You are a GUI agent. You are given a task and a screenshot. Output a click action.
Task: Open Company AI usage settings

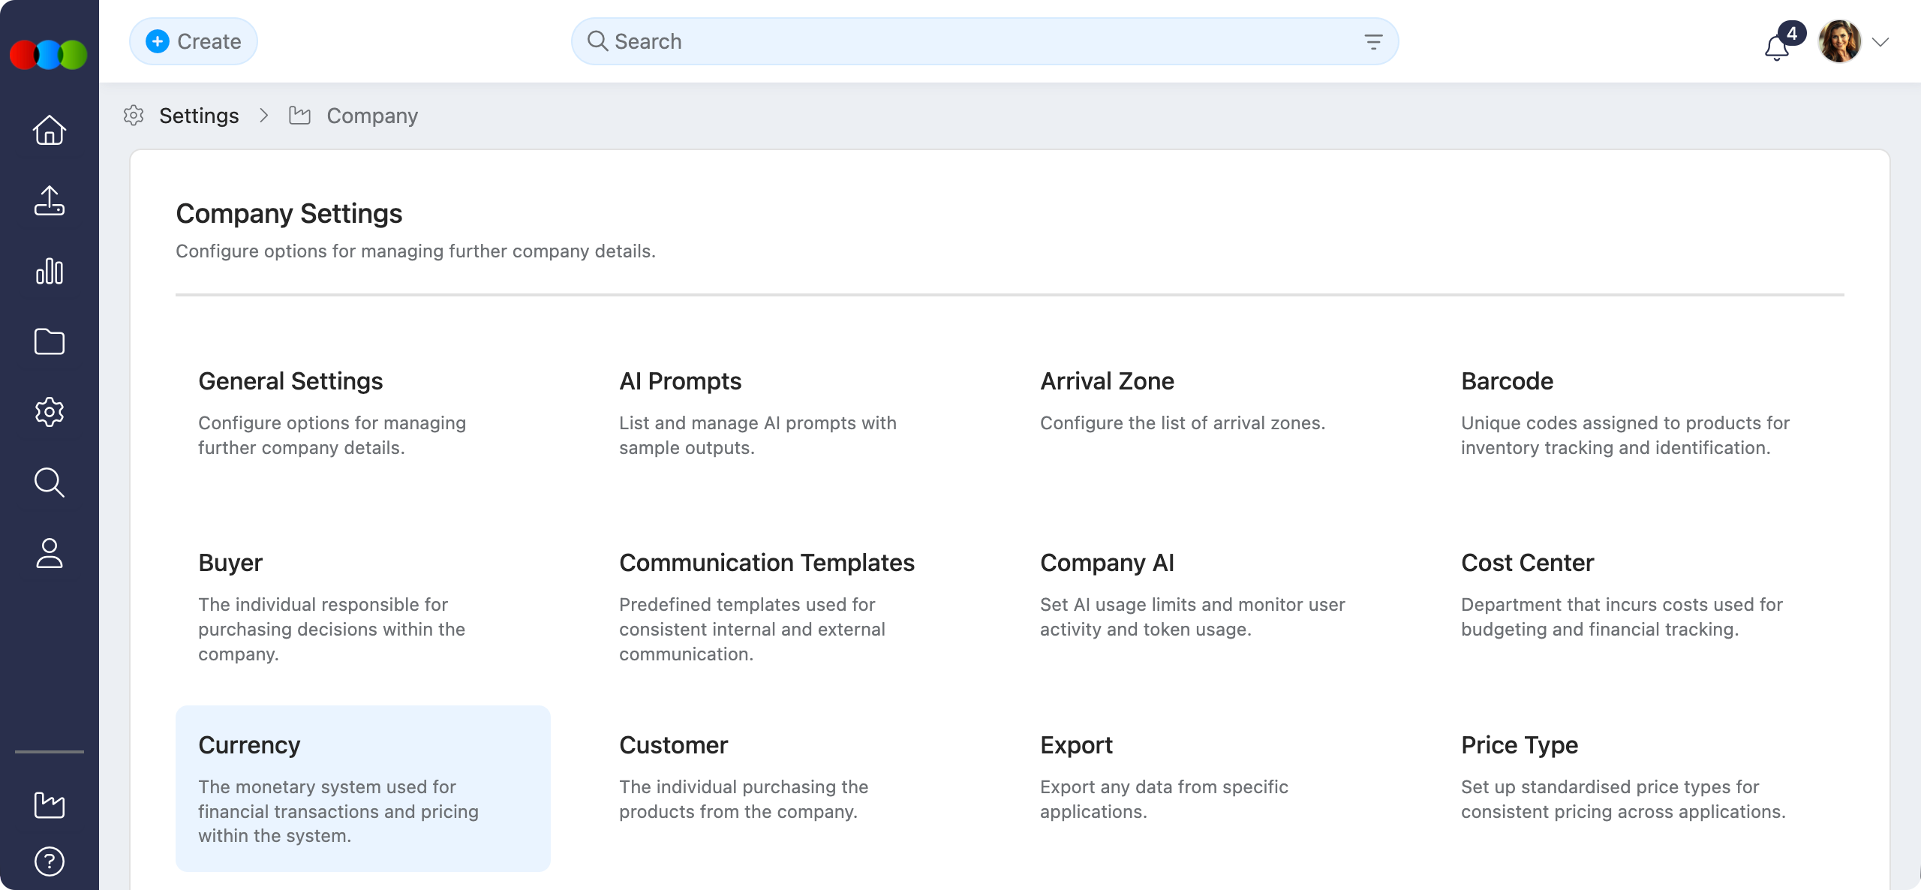1106,563
